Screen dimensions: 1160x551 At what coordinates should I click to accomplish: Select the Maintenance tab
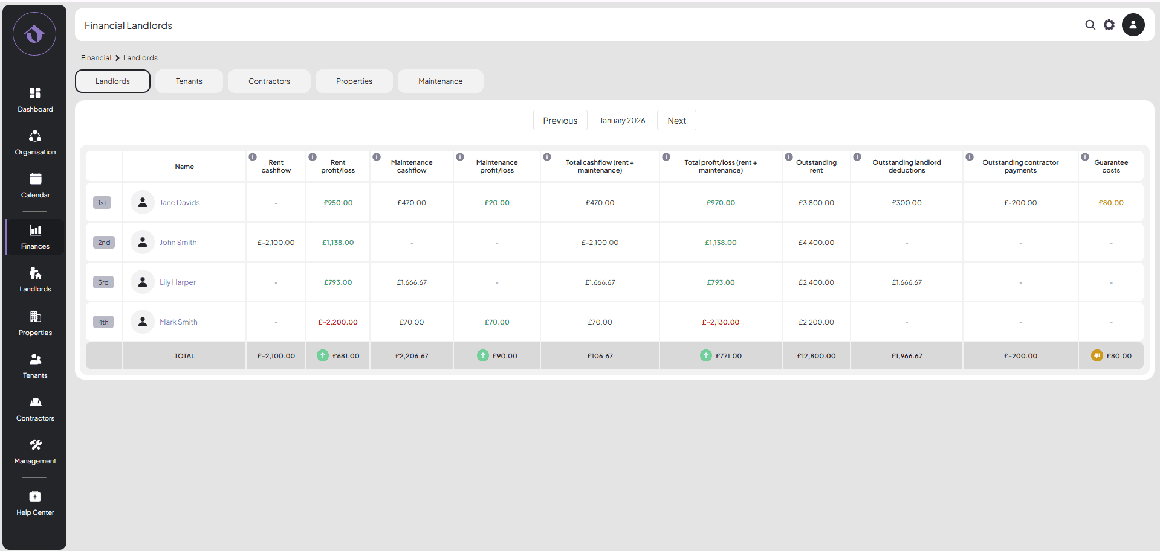pos(440,81)
